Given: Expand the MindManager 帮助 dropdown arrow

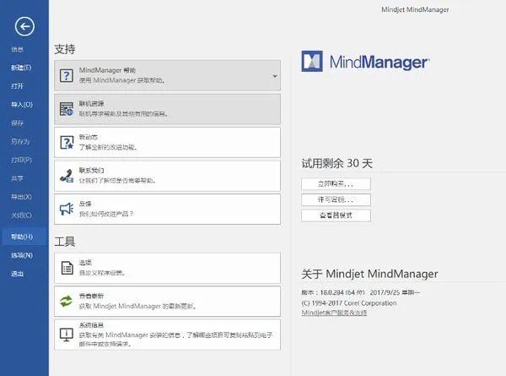Looking at the screenshot, I should [275, 76].
